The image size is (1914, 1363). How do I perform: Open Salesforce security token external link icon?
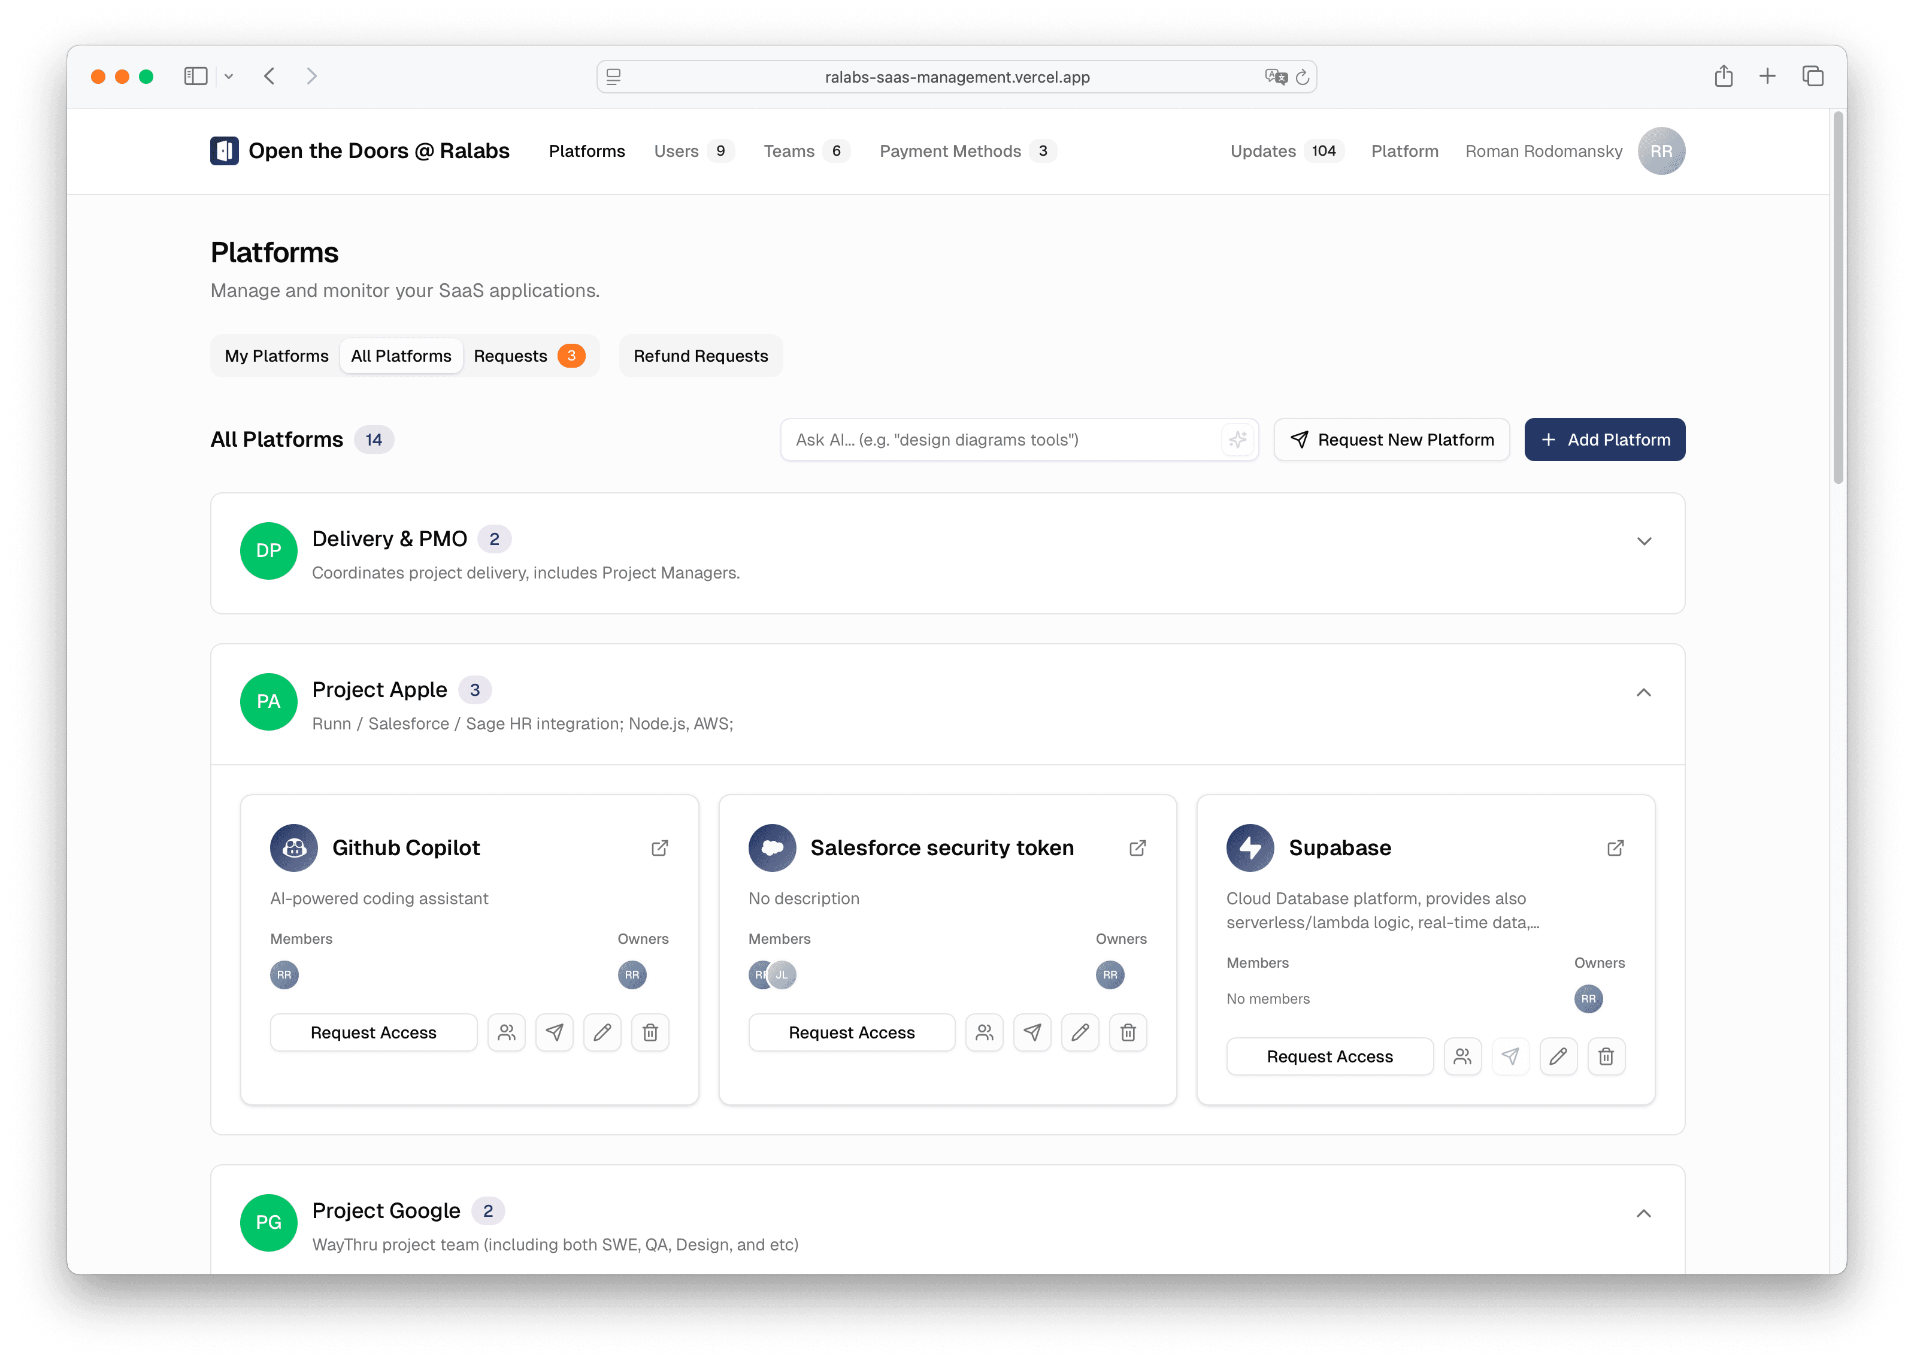click(x=1138, y=847)
